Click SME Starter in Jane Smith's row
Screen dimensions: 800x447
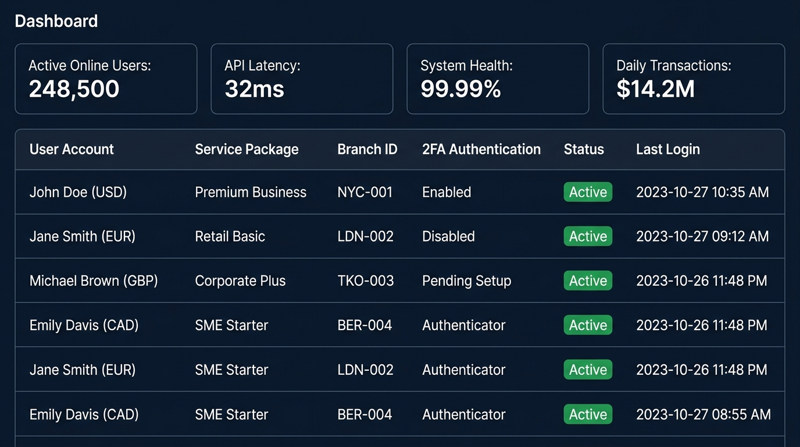tap(231, 370)
